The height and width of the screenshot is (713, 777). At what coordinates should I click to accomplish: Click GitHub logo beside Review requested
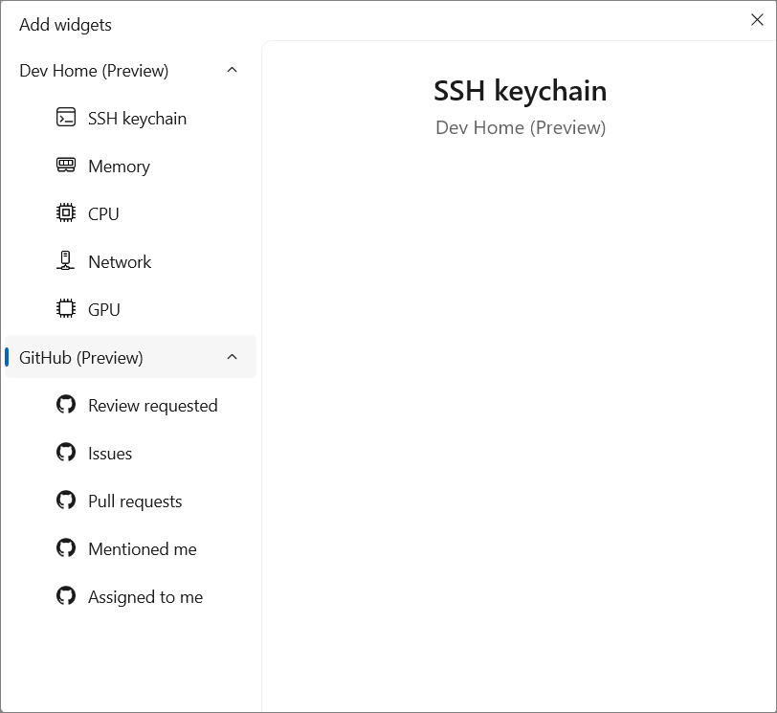tap(66, 404)
